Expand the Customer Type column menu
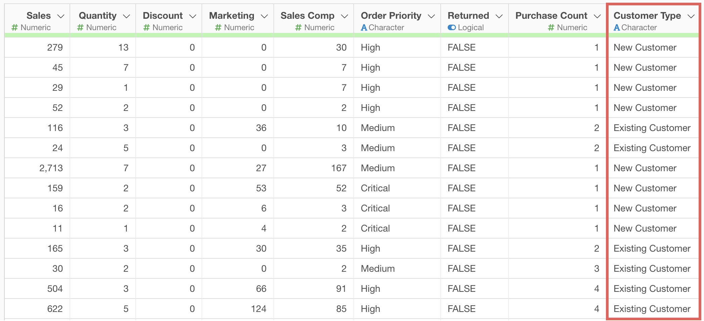 coord(691,16)
